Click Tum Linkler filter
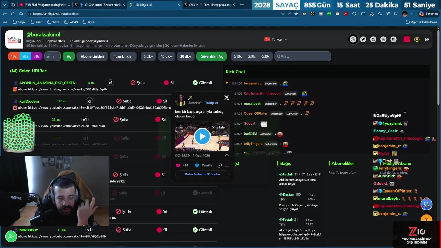Image resolution: width=441 pixels, height=248 pixels. (123, 56)
